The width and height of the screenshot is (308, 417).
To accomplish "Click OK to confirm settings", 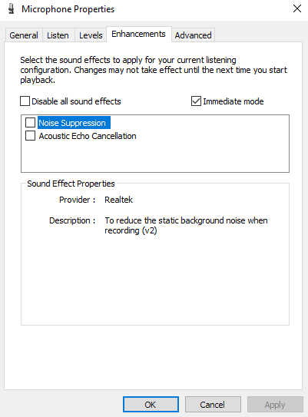I will [151, 405].
